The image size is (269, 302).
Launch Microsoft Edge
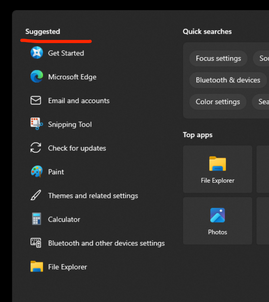click(72, 77)
